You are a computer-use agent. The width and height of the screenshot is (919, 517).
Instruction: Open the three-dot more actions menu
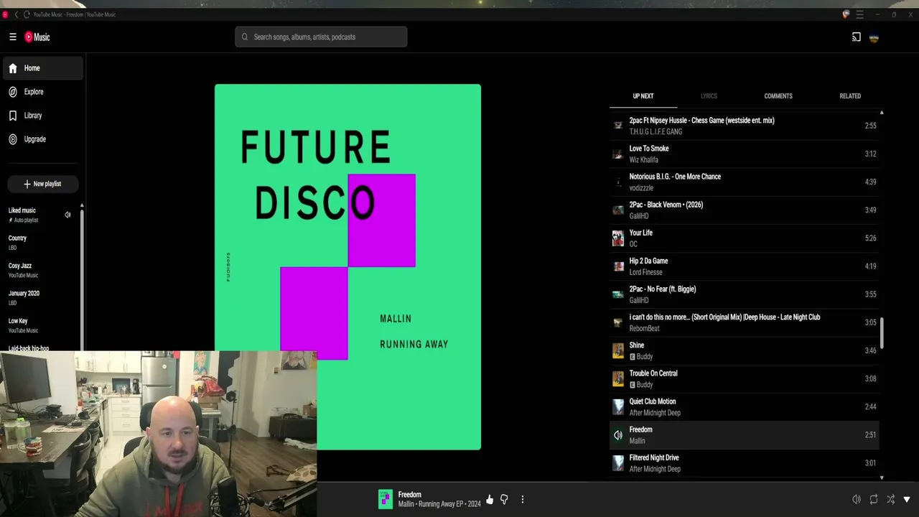click(x=522, y=500)
